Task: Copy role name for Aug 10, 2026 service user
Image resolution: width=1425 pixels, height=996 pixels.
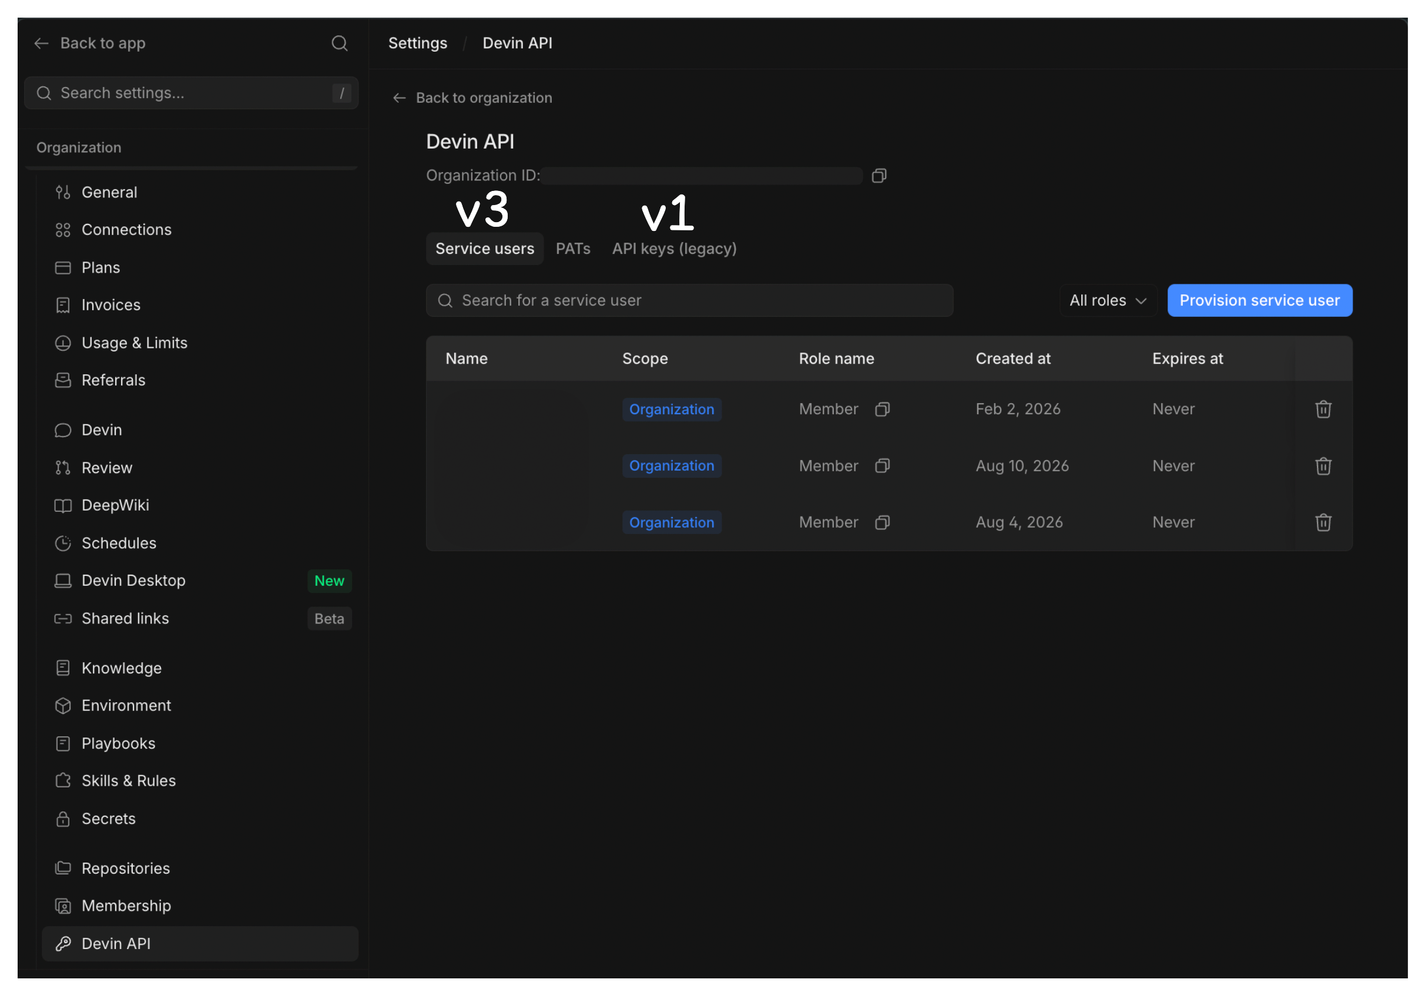Action: [x=883, y=466]
